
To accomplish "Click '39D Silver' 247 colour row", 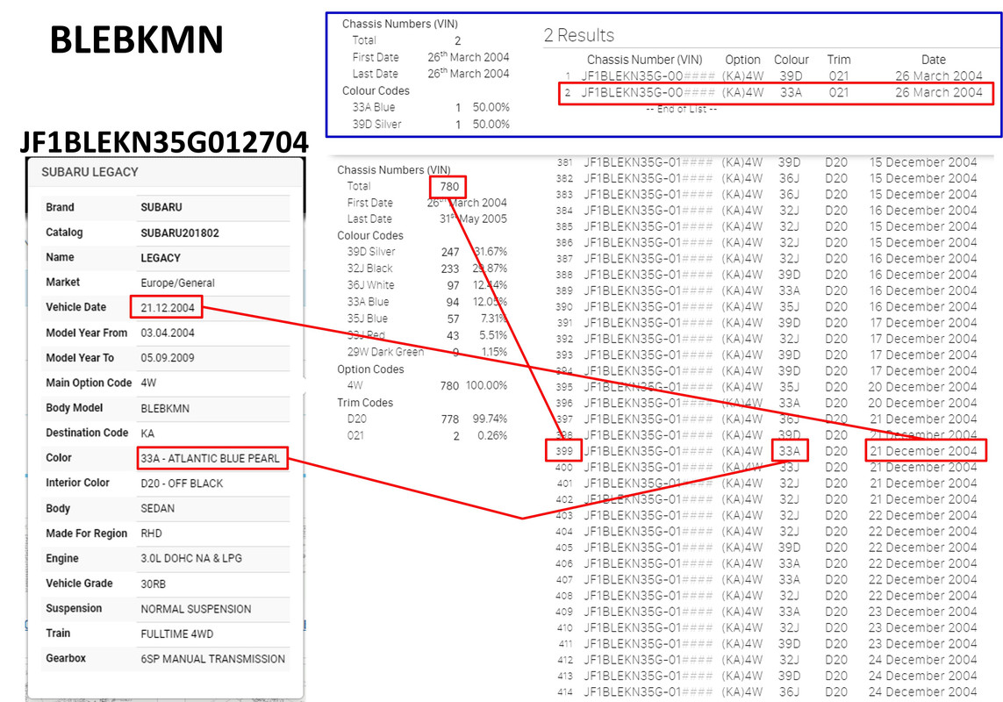I will pos(426,252).
